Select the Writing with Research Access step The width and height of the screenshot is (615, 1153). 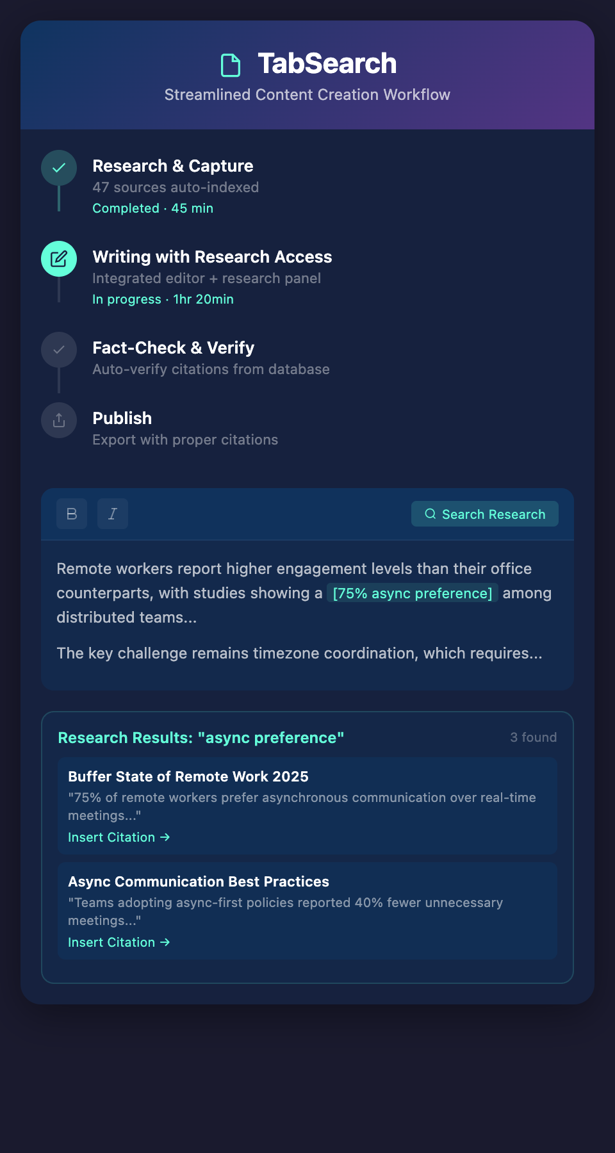(x=212, y=257)
